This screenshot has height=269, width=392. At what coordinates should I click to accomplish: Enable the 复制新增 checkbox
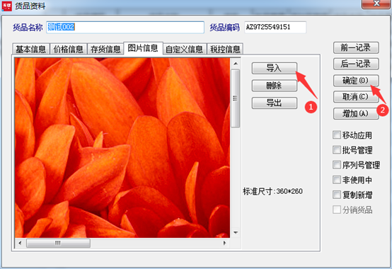337,195
